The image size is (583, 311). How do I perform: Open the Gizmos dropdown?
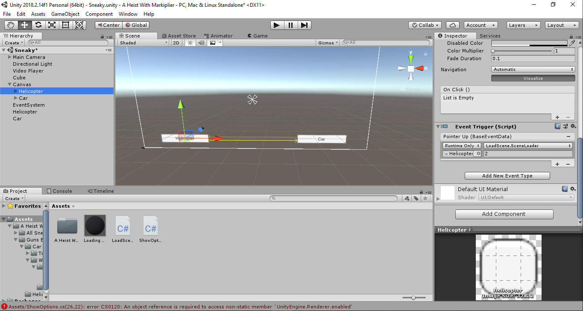pyautogui.click(x=328, y=43)
